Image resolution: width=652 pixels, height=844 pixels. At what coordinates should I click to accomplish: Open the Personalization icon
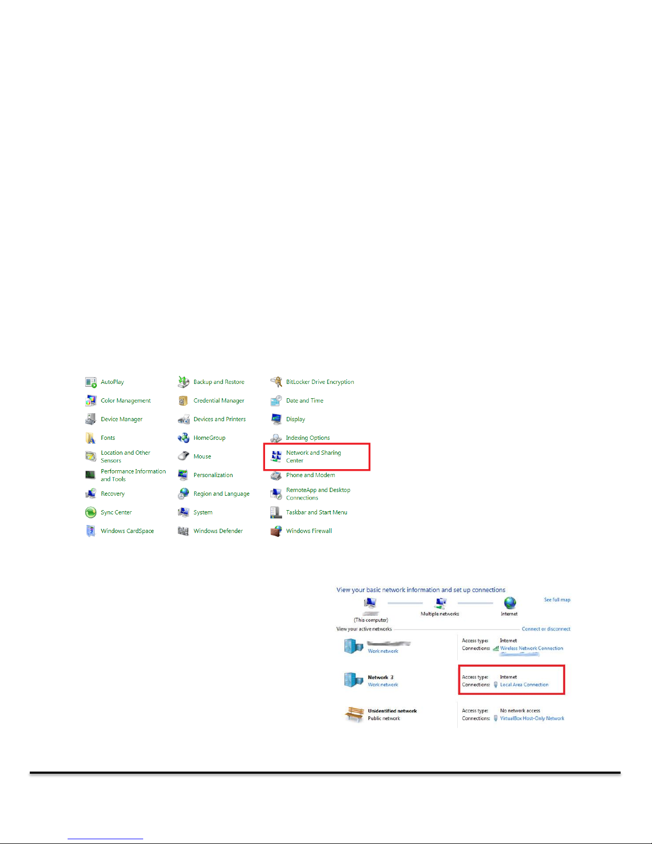coord(184,475)
